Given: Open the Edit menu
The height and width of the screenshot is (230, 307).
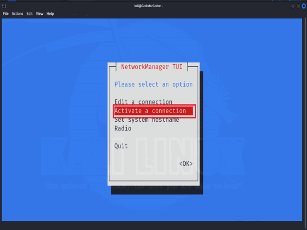Looking at the screenshot, I should click(30, 14).
